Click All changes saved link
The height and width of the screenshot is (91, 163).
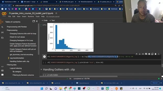coord(53,16)
